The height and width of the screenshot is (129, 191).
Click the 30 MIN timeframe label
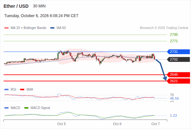point(39,6)
